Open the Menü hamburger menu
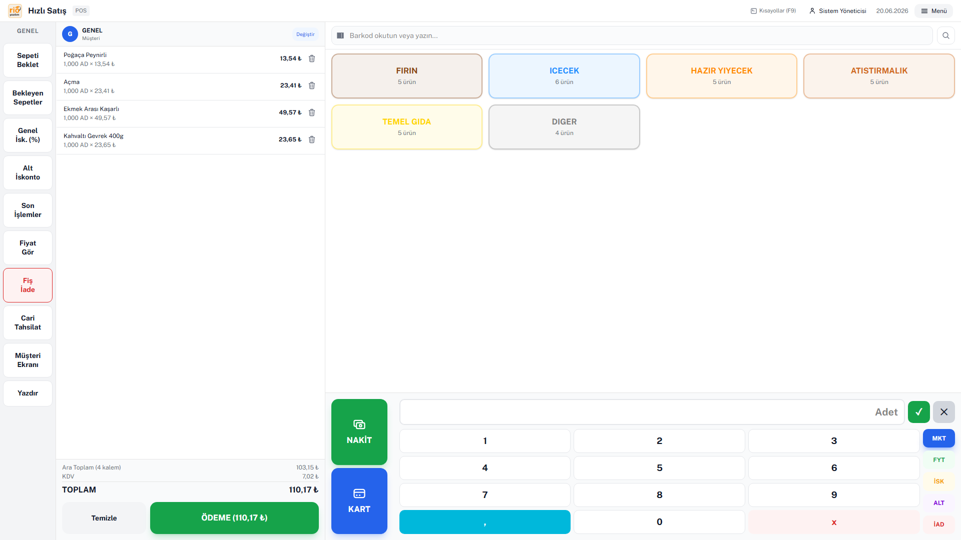This screenshot has height=540, width=961. (x=934, y=10)
